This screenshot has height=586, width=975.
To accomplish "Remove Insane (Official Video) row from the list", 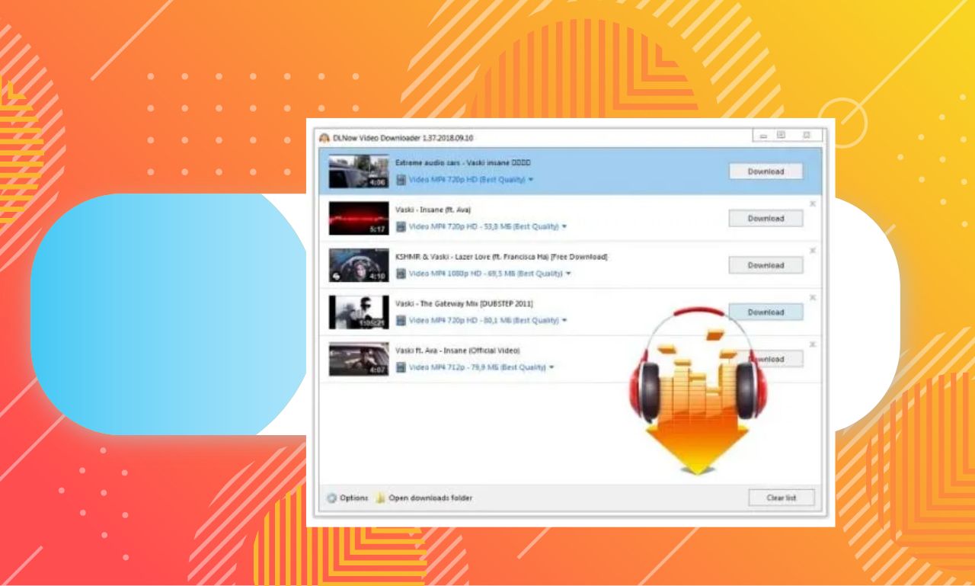I will tap(812, 344).
